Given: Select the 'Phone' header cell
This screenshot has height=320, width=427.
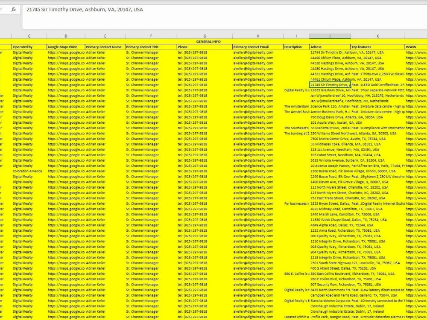Looking at the screenshot, I should (x=205, y=47).
